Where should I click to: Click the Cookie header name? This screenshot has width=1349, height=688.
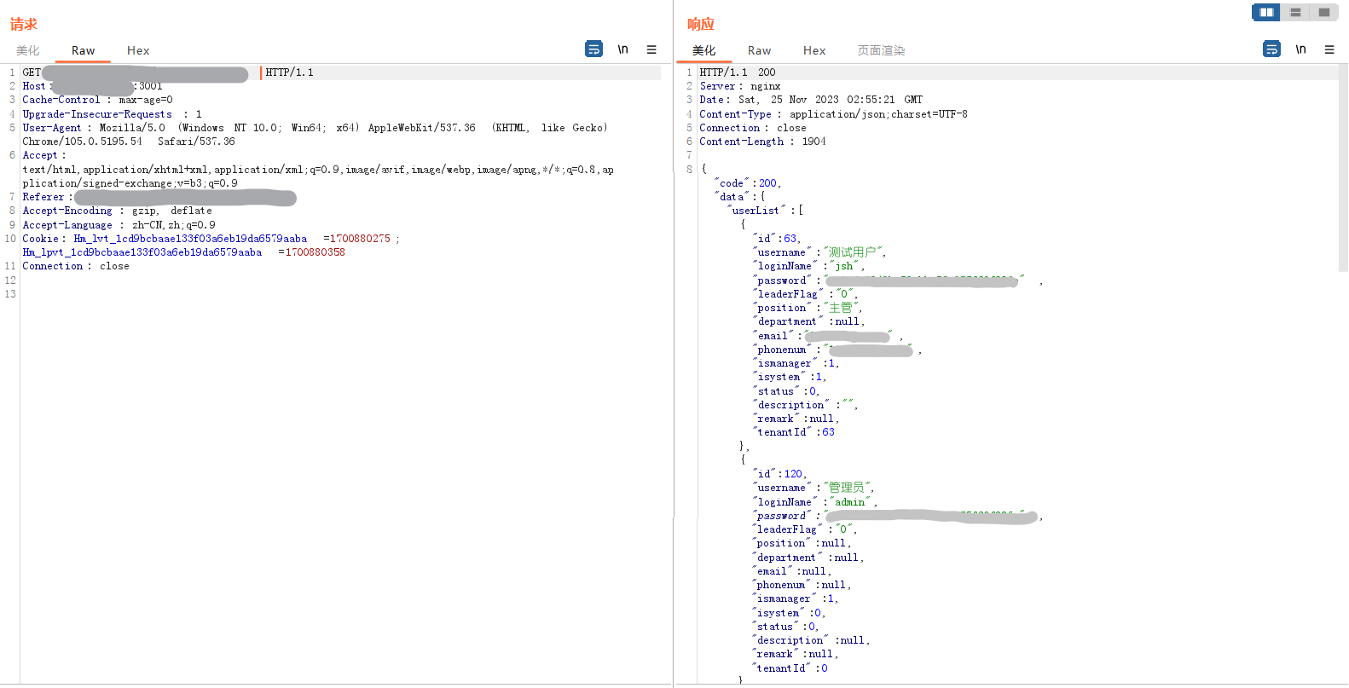coord(40,239)
